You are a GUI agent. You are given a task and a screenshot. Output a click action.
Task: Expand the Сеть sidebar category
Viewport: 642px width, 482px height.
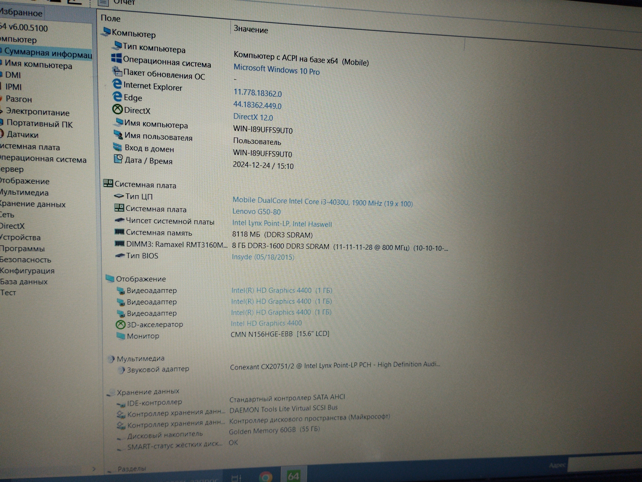click(x=7, y=215)
